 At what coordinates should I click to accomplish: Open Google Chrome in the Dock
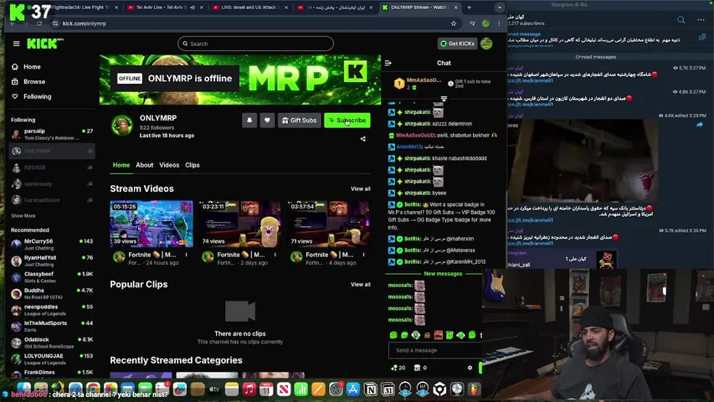[x=93, y=389]
